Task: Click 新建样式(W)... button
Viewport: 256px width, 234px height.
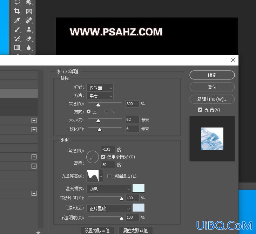Action: 212,99
